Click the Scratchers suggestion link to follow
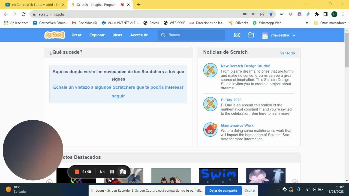Screen dimensions: 349x196 [x=118, y=91]
